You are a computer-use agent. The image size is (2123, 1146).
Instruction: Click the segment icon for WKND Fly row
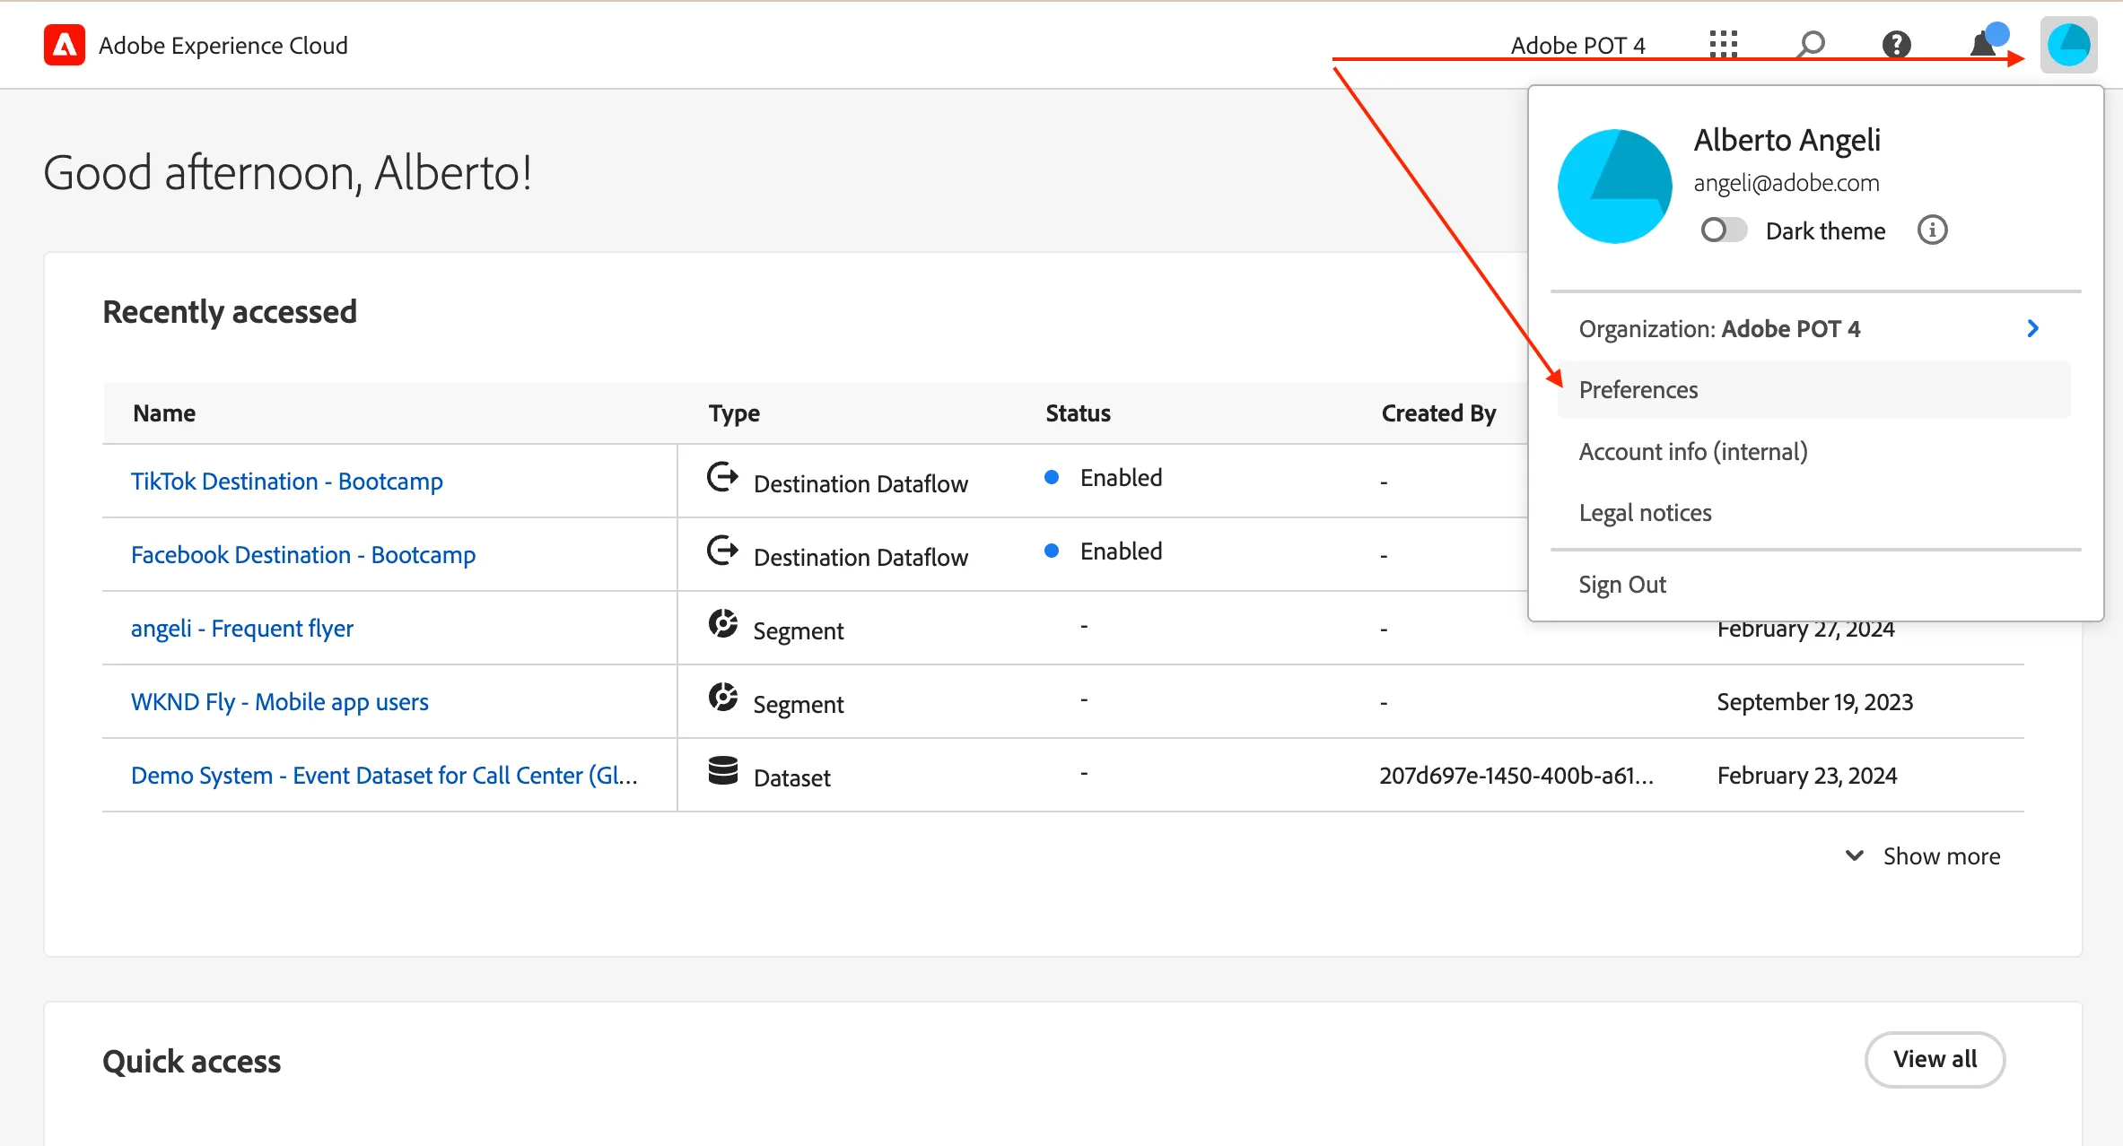pos(722,697)
